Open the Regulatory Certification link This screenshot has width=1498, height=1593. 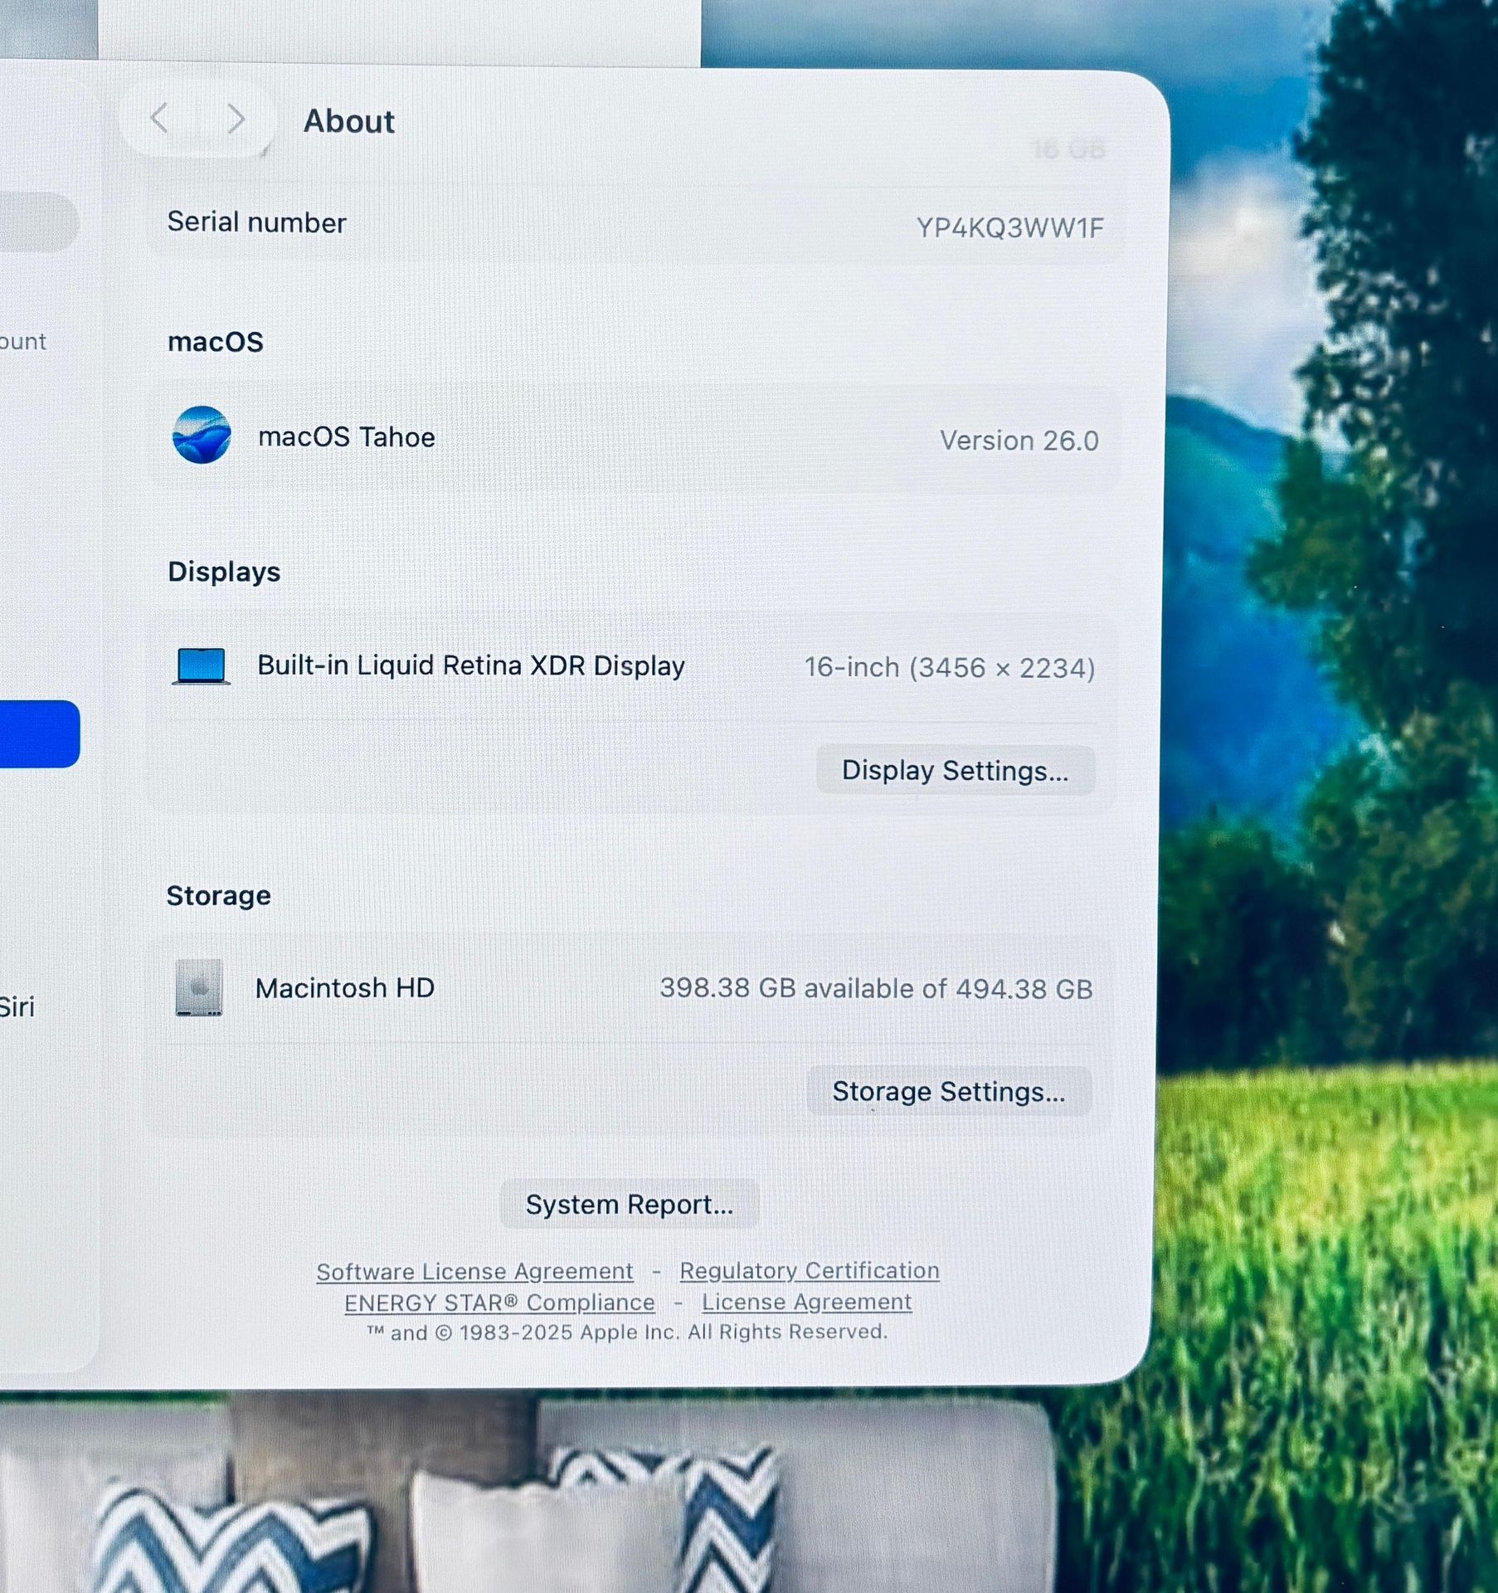click(x=810, y=1270)
